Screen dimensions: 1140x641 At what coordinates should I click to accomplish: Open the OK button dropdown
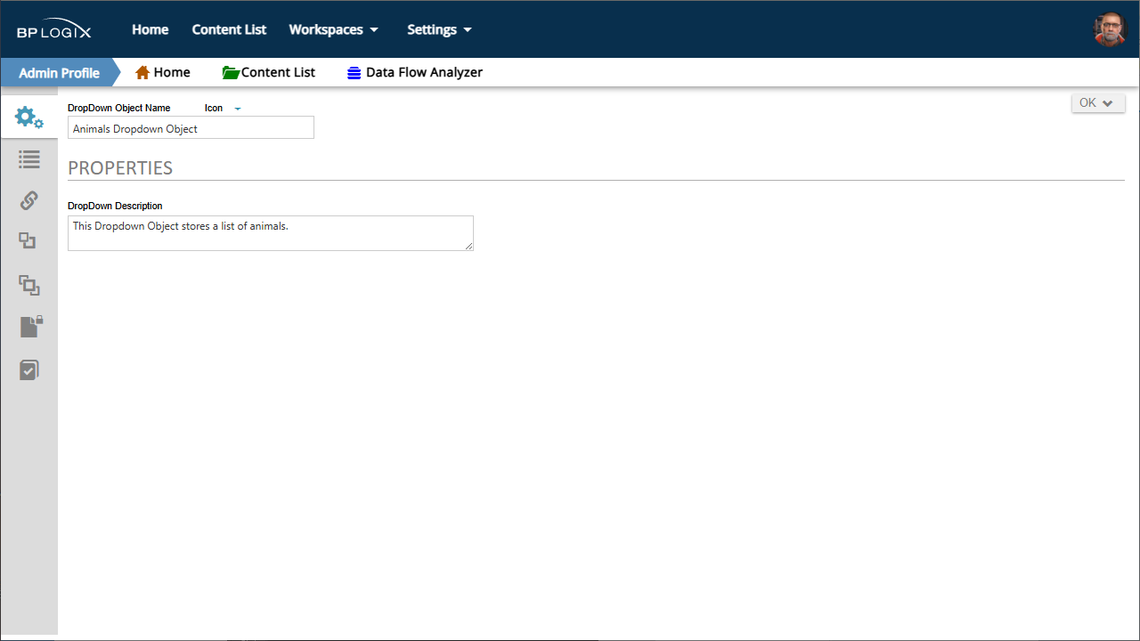1098,103
